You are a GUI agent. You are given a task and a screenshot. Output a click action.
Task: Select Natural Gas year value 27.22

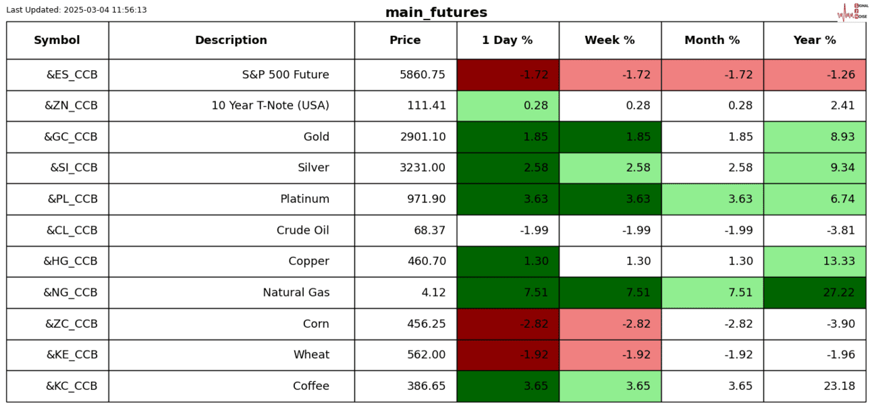point(815,292)
